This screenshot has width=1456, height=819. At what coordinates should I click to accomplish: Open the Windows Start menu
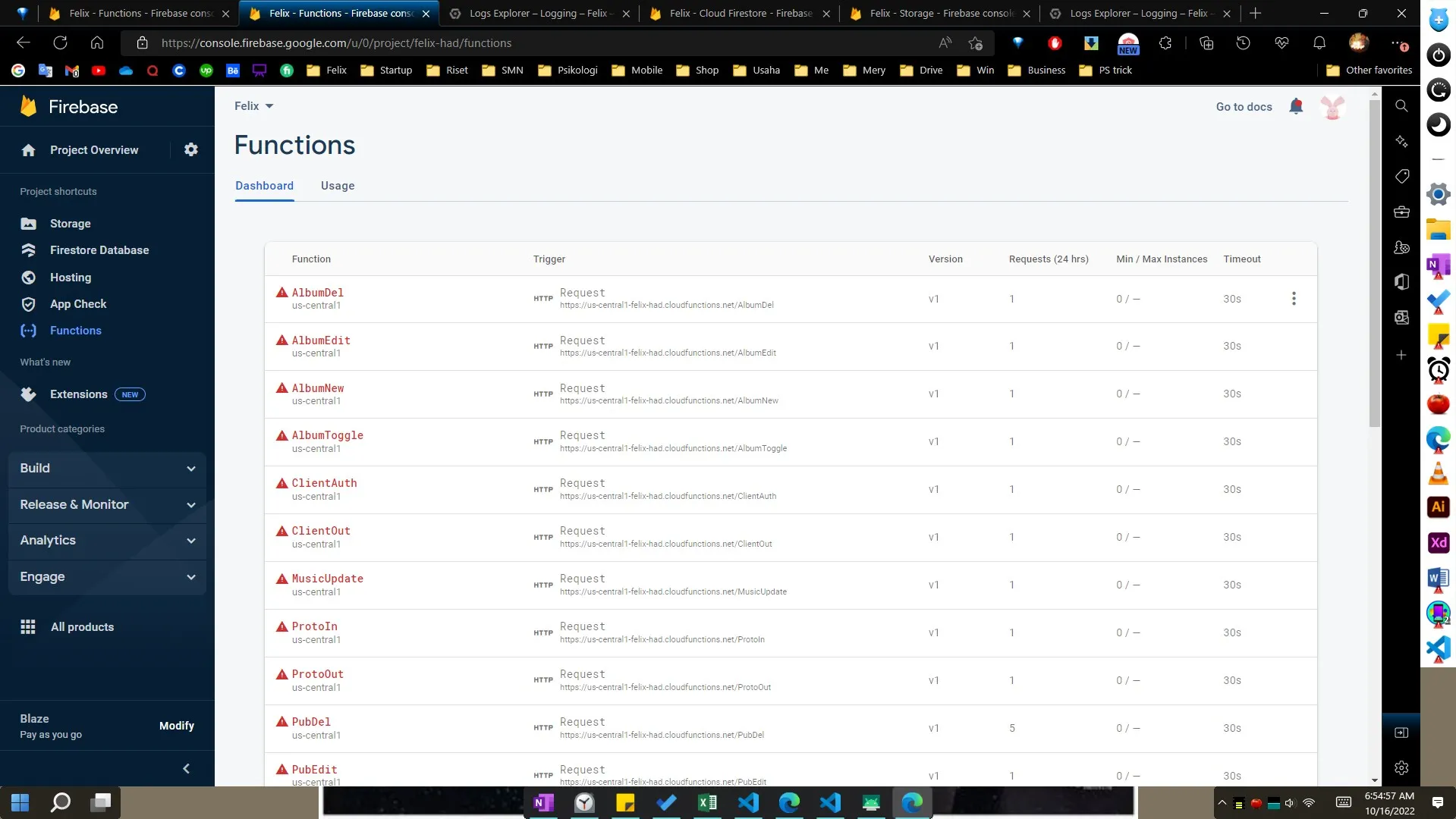[20, 802]
